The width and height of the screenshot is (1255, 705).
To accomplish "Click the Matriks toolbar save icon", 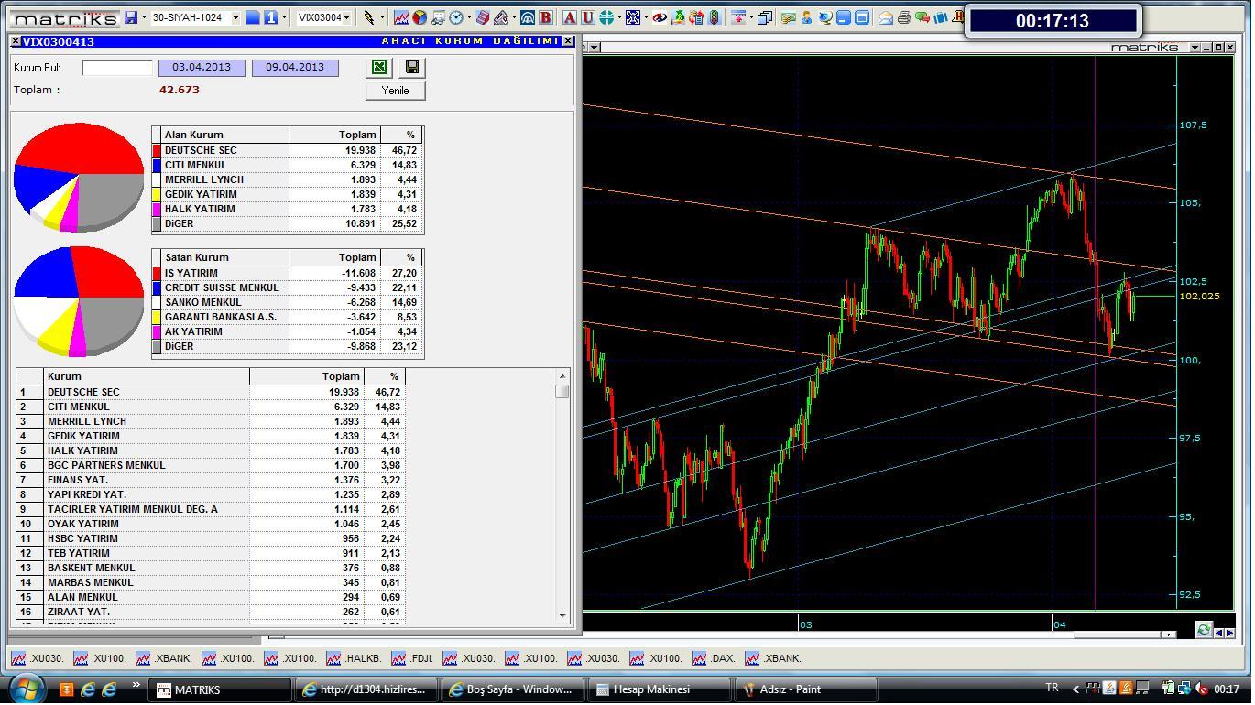I will [131, 17].
